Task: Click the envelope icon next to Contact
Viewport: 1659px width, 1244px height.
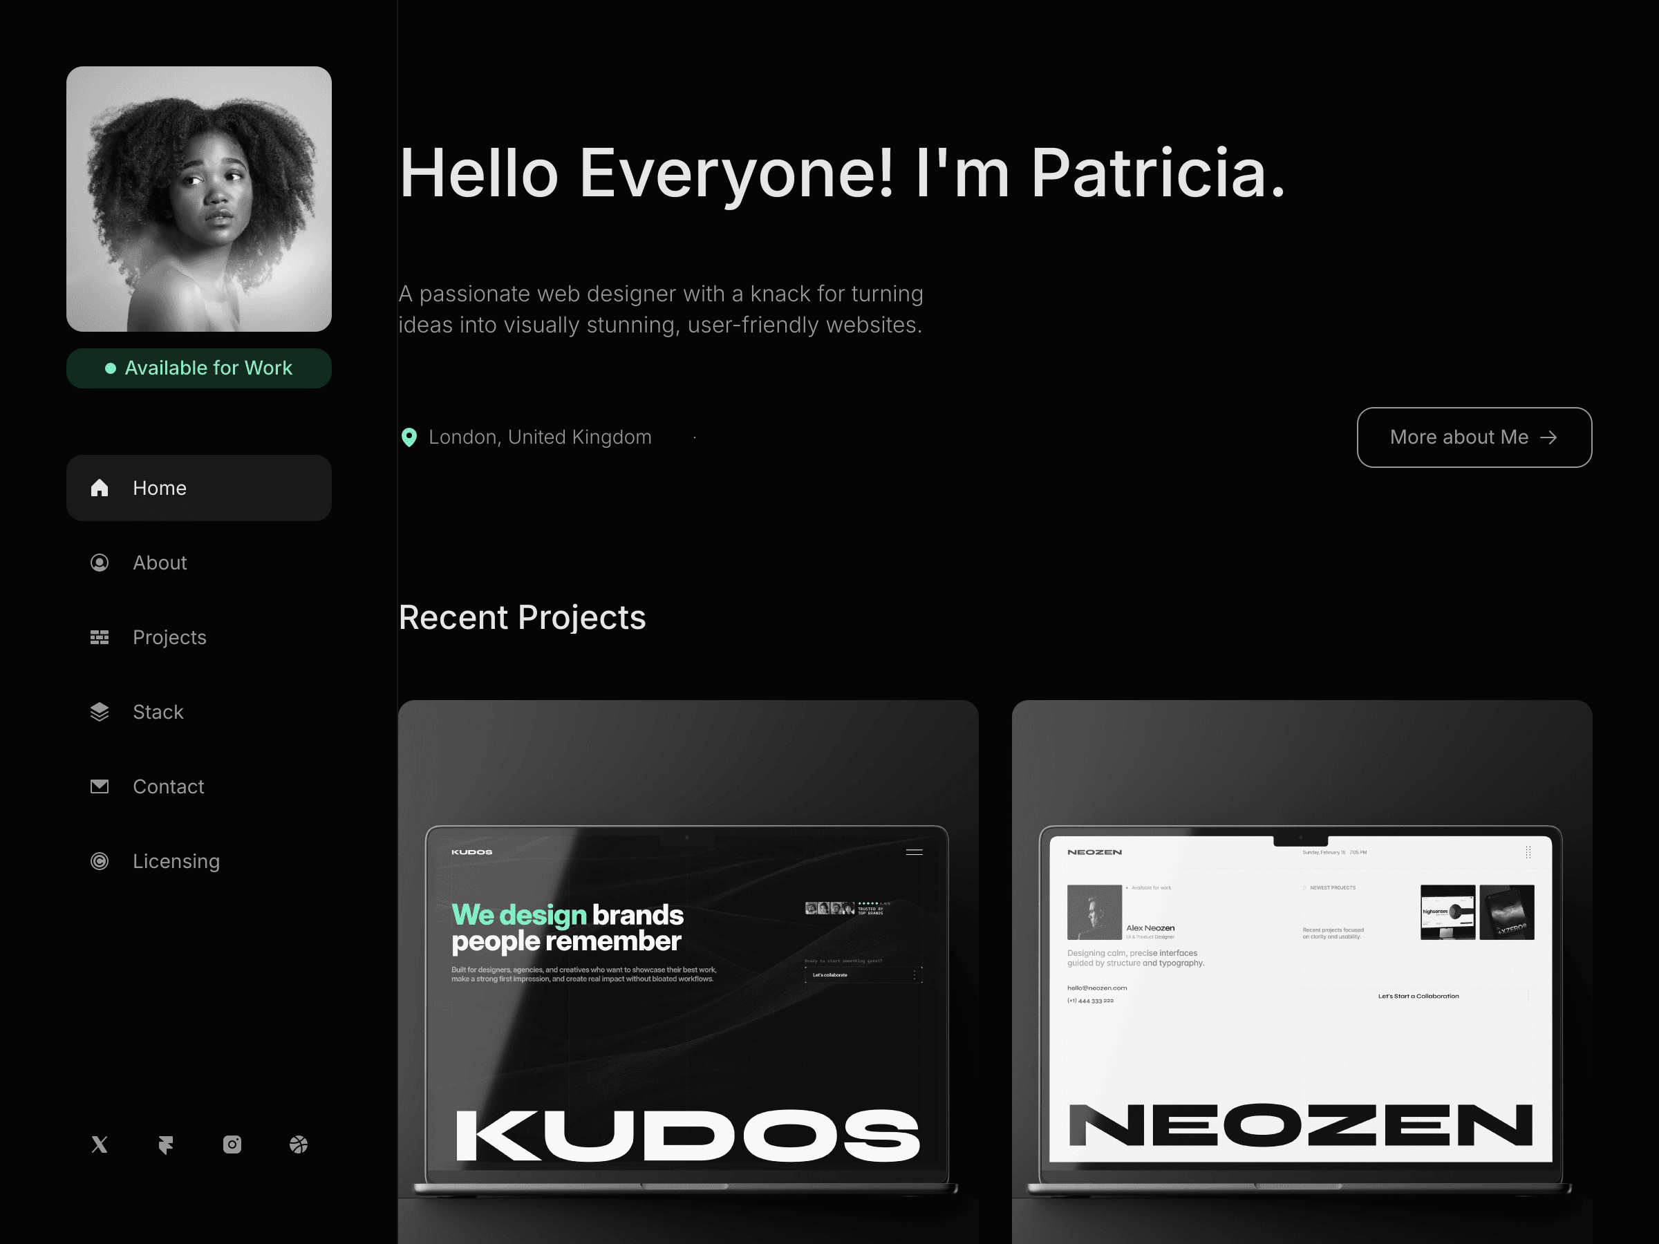Action: (x=100, y=786)
